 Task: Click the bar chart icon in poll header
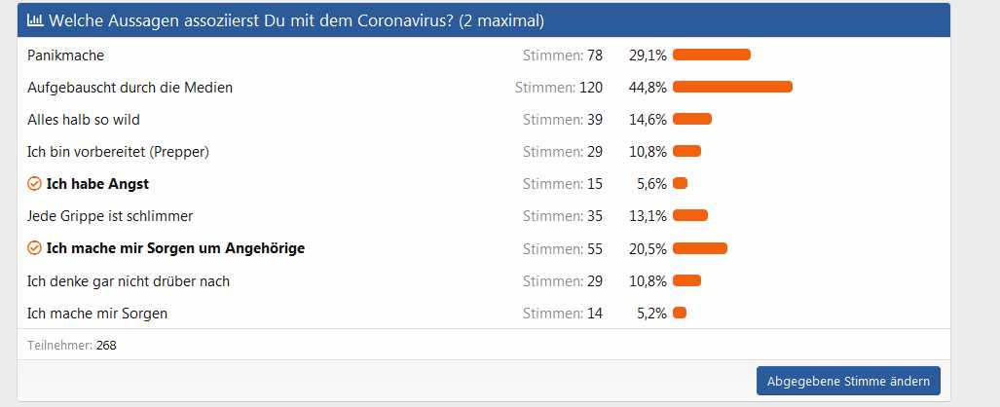tap(34, 20)
